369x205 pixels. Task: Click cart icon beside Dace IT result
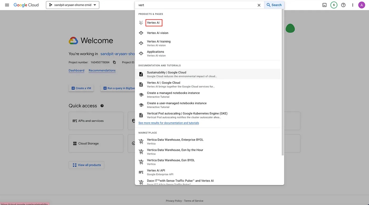[x=141, y=182]
